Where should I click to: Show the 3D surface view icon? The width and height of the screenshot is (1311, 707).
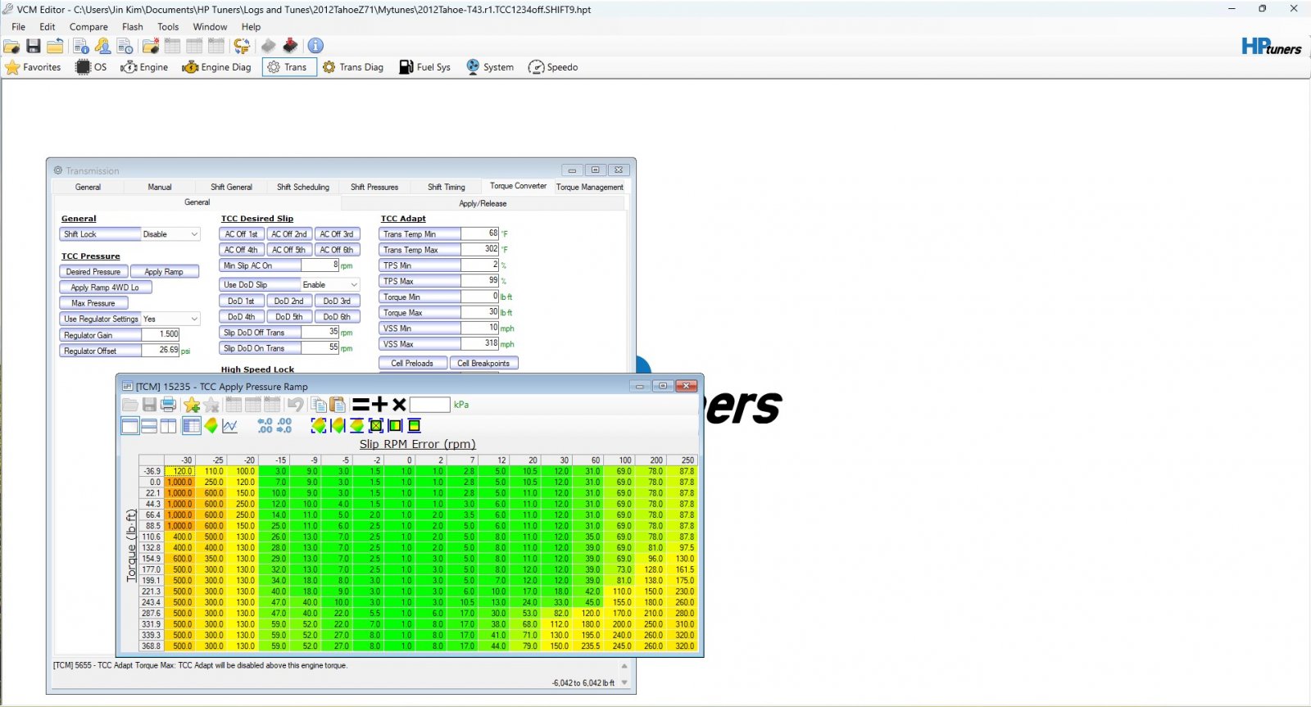(x=211, y=425)
